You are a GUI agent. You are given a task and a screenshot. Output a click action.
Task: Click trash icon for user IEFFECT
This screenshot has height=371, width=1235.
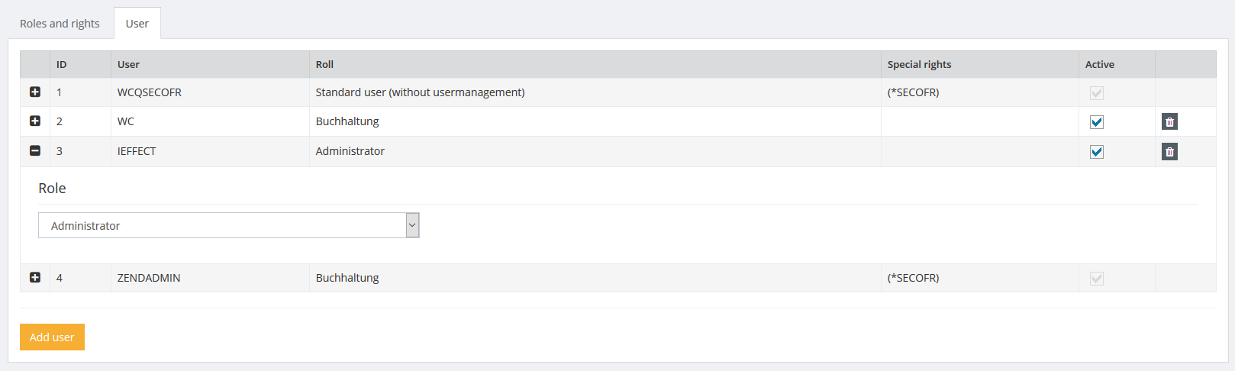pyautogui.click(x=1169, y=151)
